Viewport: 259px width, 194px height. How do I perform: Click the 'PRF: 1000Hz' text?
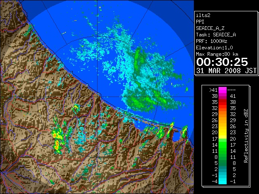click(x=212, y=41)
